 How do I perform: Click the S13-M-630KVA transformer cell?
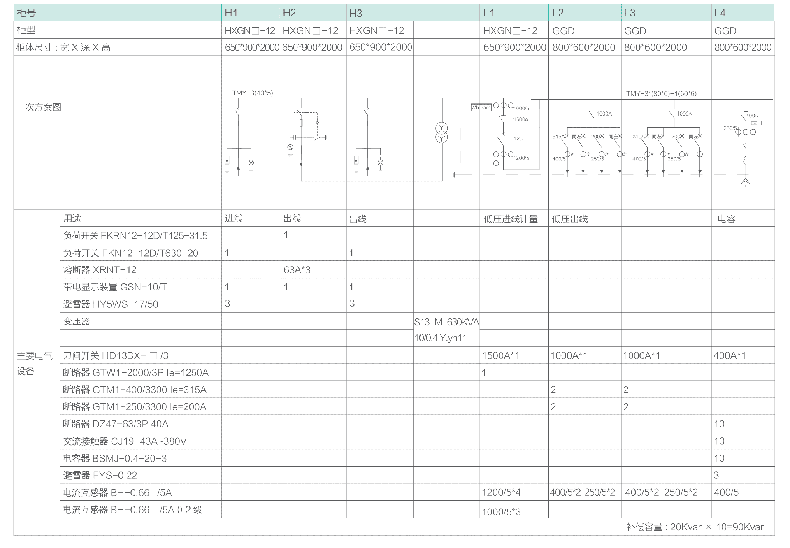pyautogui.click(x=446, y=322)
